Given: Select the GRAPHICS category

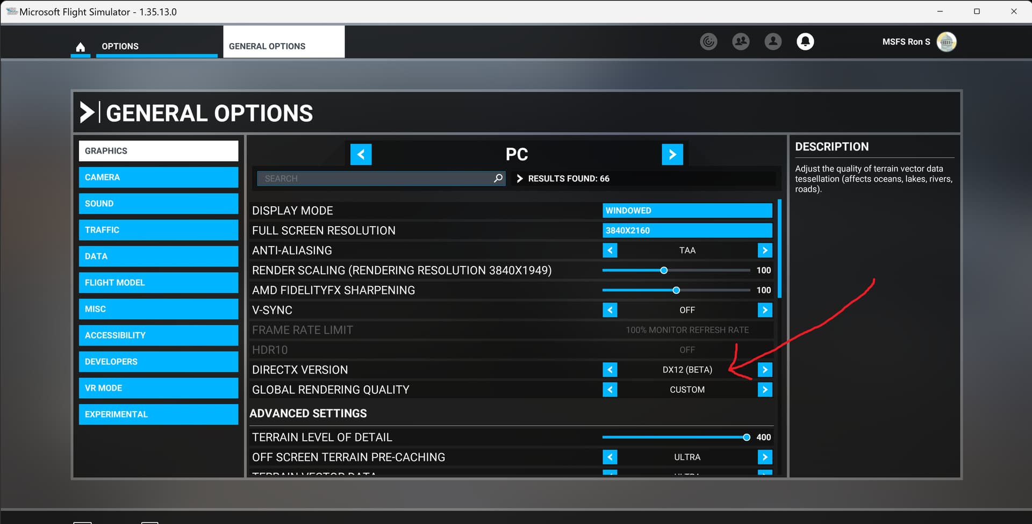Looking at the screenshot, I should coord(159,151).
